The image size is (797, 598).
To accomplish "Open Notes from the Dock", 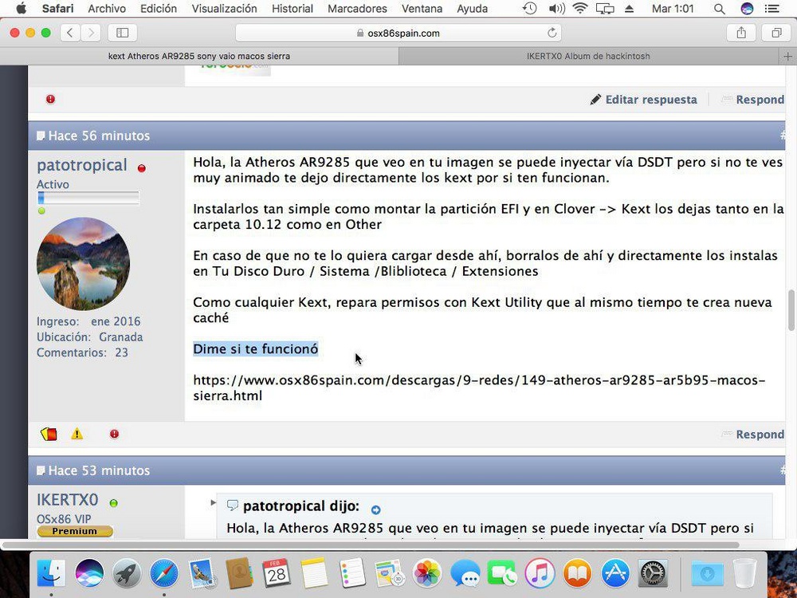I will 314,572.
